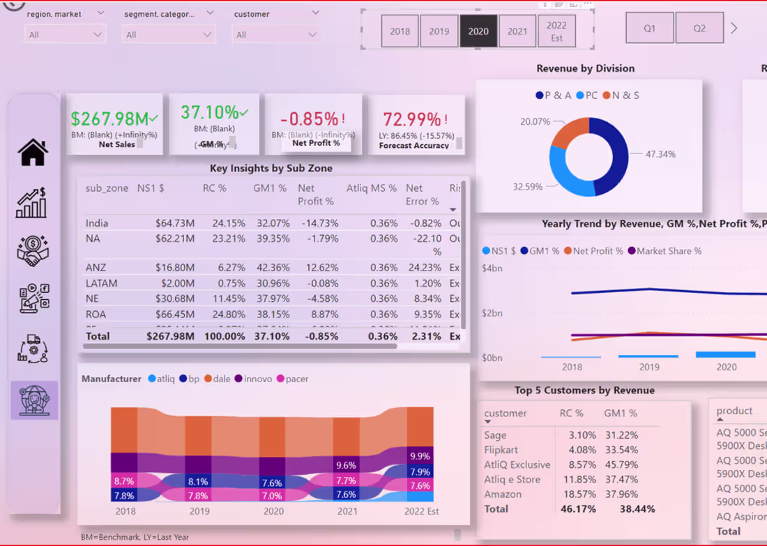Select the 2022 Est year button

(x=556, y=31)
